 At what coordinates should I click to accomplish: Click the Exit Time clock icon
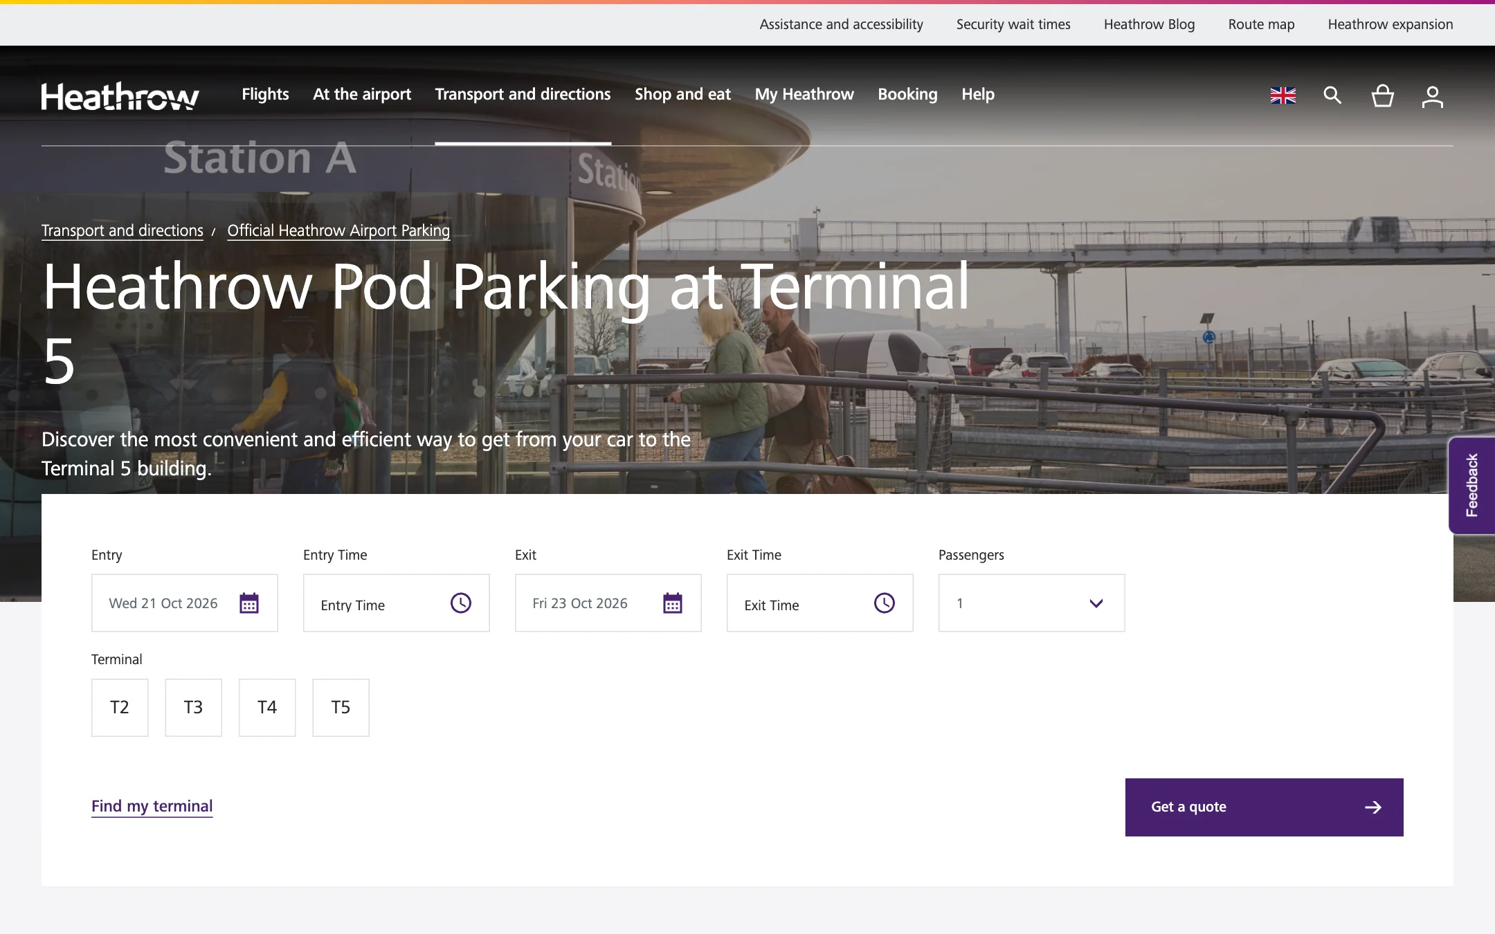pyautogui.click(x=885, y=603)
